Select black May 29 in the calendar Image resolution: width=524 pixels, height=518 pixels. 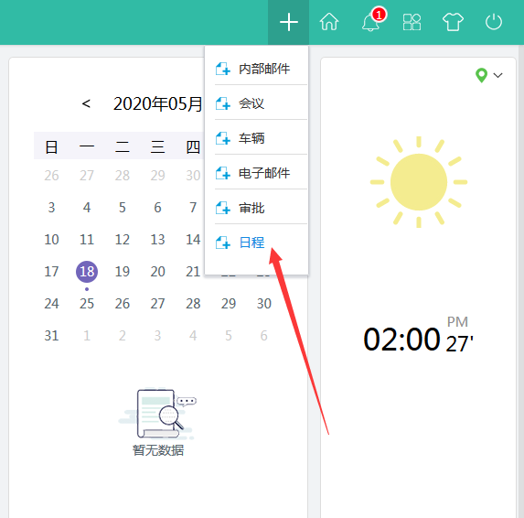[229, 304]
